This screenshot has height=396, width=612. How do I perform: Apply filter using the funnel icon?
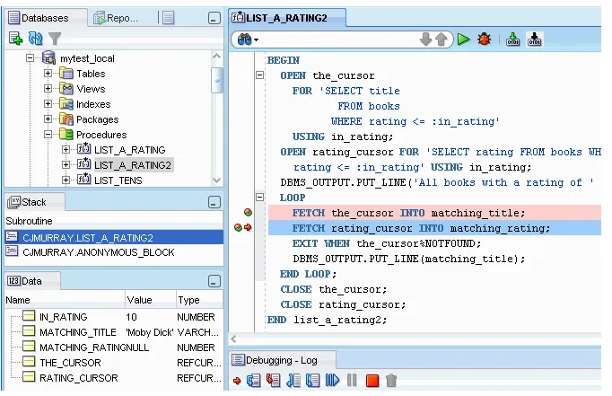pos(55,39)
